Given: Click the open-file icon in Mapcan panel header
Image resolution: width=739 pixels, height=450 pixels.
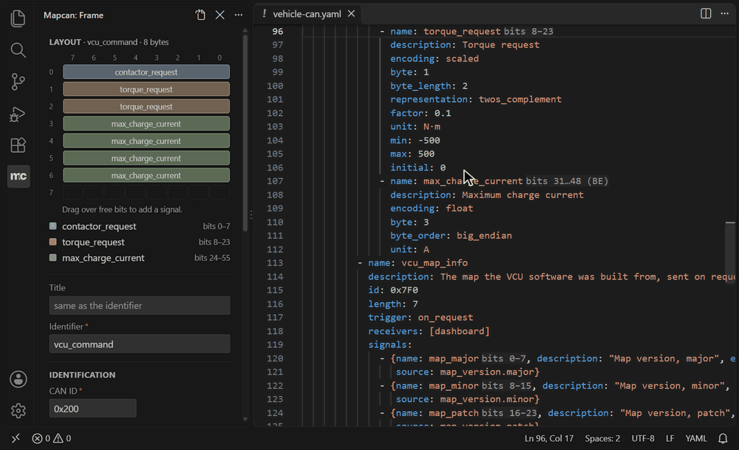Looking at the screenshot, I should (x=200, y=15).
